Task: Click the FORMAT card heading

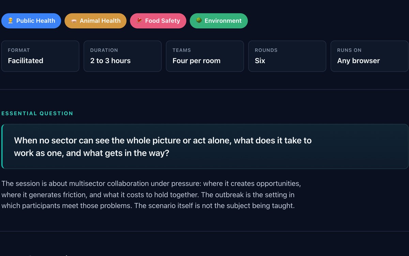Action: click(x=19, y=50)
